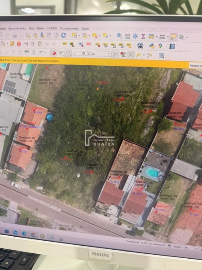Open Microsoft Edge from the taskbar
This screenshot has width=202, height=270.
pos(24,234)
